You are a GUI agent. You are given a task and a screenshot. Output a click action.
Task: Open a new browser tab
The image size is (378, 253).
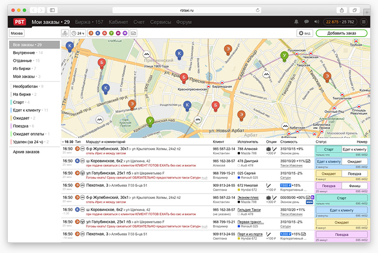[x=367, y=12]
